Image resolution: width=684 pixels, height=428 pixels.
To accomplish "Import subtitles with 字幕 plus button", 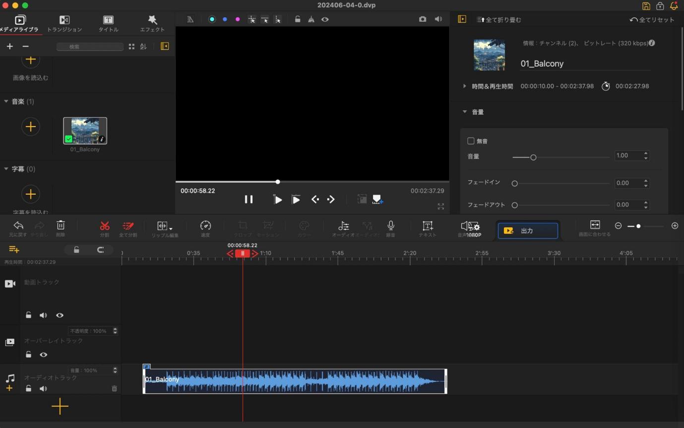I will coord(31,194).
